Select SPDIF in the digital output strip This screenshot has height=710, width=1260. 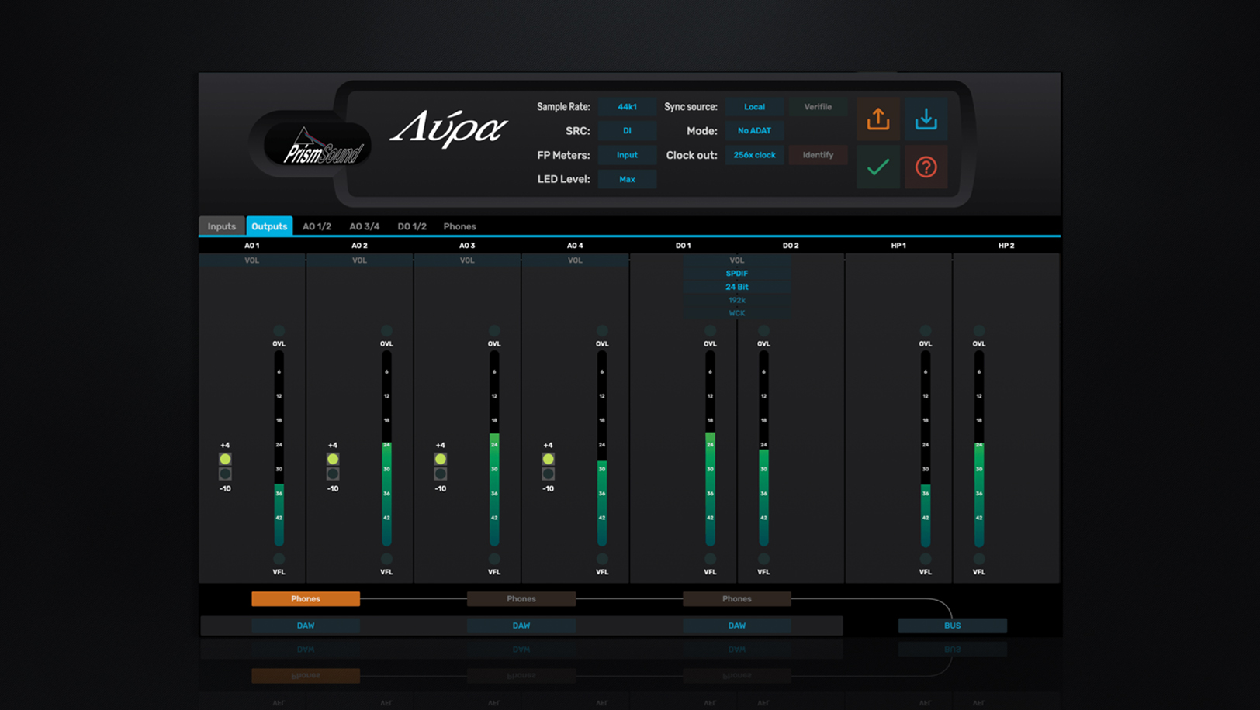click(x=737, y=274)
